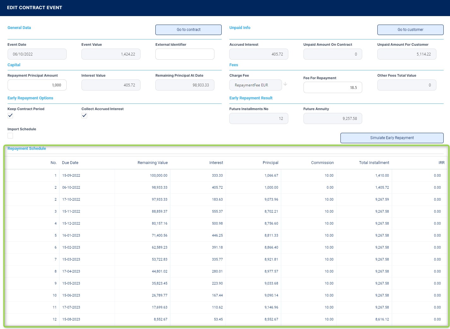Select the row with due date 06-10-2022
The height and width of the screenshot is (329, 450).
point(71,187)
